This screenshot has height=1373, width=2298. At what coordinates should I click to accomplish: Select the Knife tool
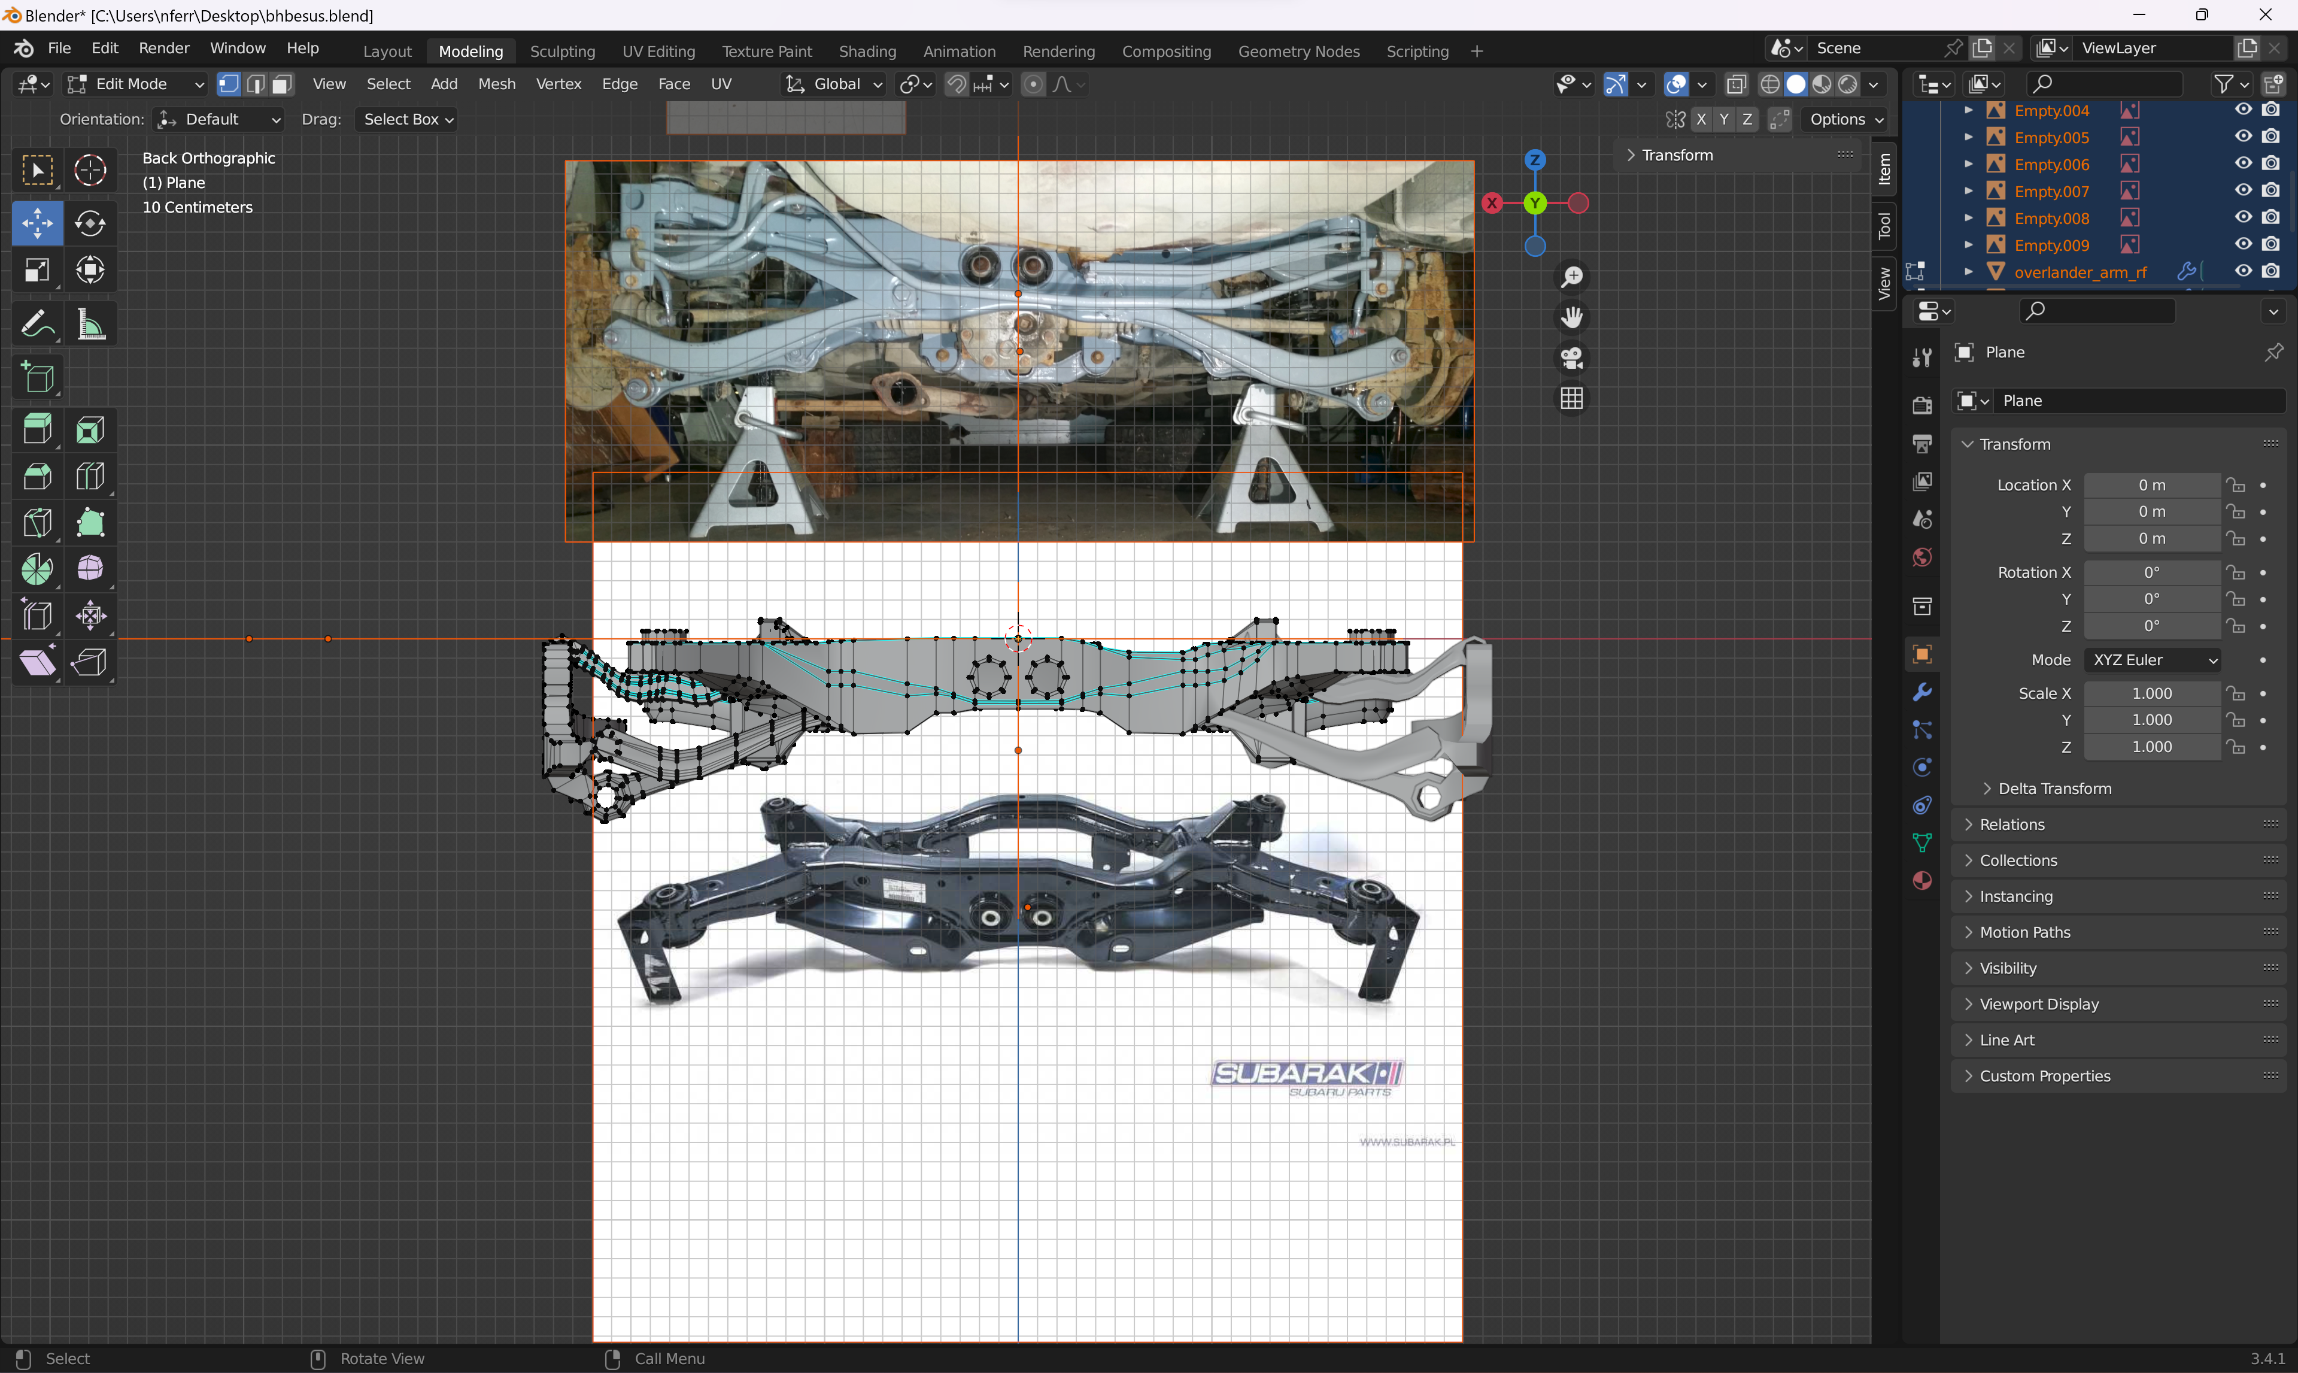(x=37, y=523)
